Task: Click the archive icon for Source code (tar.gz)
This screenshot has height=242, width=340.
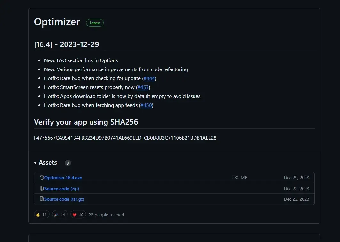Action: click(x=42, y=199)
